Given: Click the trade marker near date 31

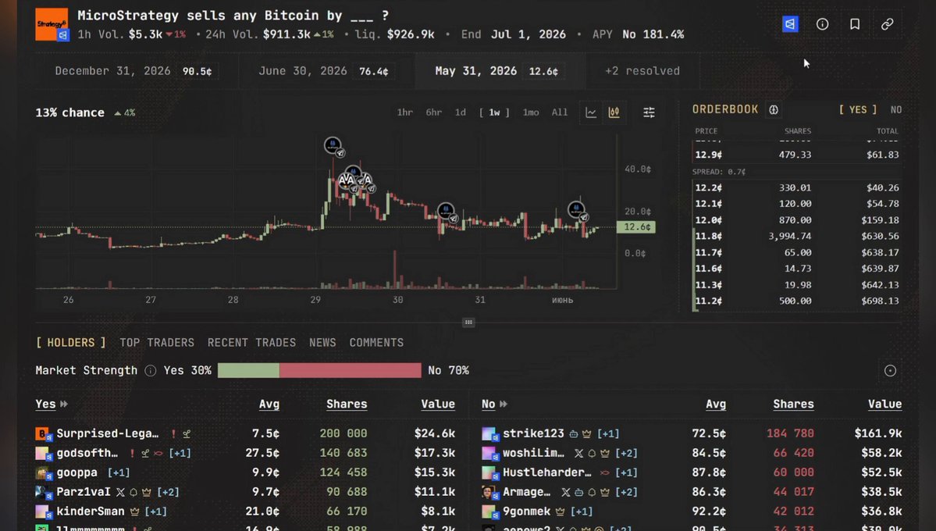Looking at the screenshot, I should pyautogui.click(x=446, y=211).
